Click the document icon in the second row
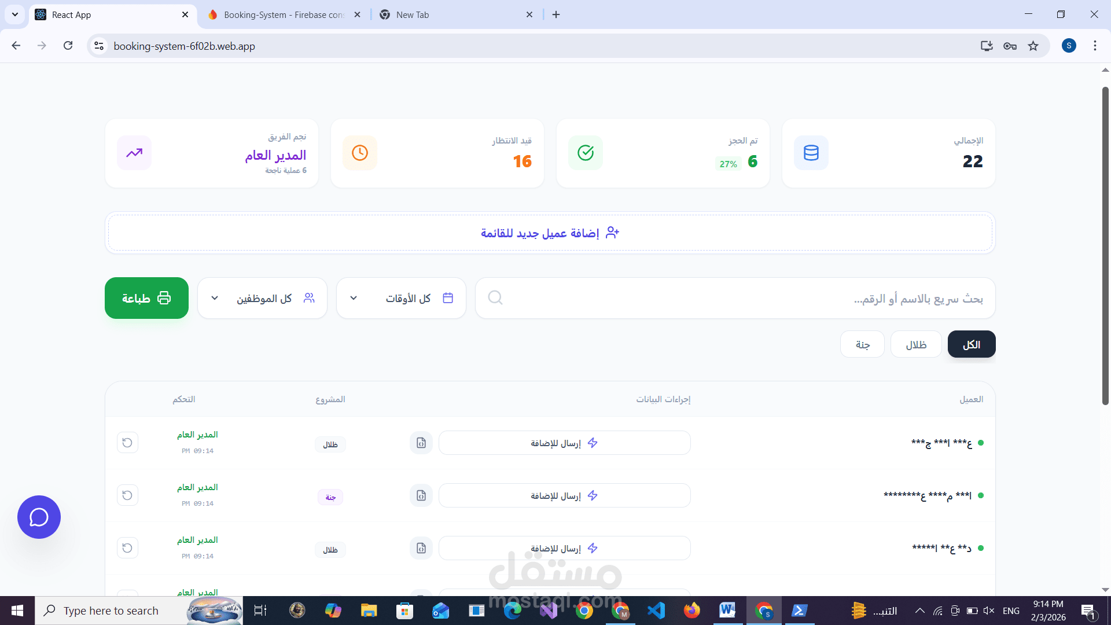 (421, 495)
